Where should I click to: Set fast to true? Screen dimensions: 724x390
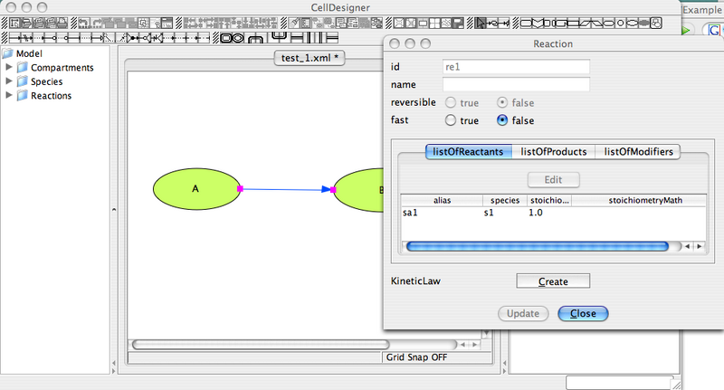click(450, 120)
